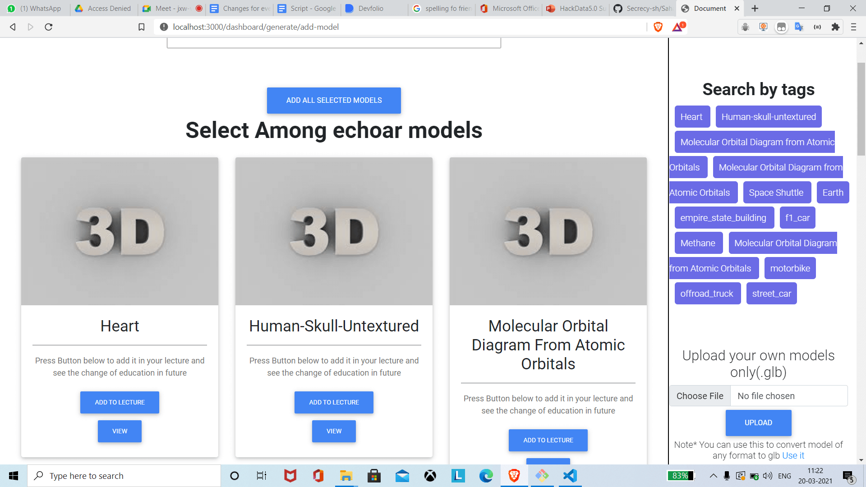Open browser hamburger menu
866x487 pixels.
[x=853, y=27]
